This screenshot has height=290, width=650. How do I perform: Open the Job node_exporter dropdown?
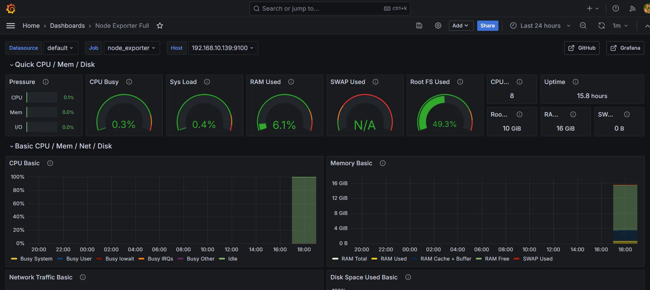click(x=132, y=48)
